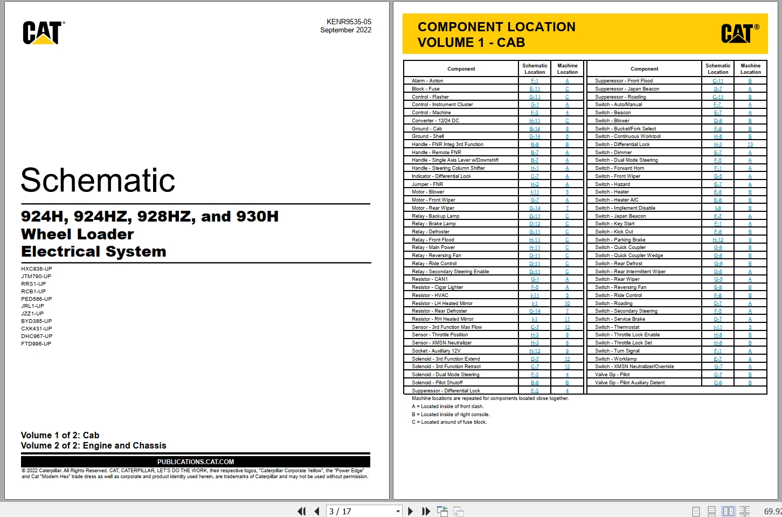
Task: Open schematic link H-12 for Switch - Parking Brake
Action: point(718,240)
